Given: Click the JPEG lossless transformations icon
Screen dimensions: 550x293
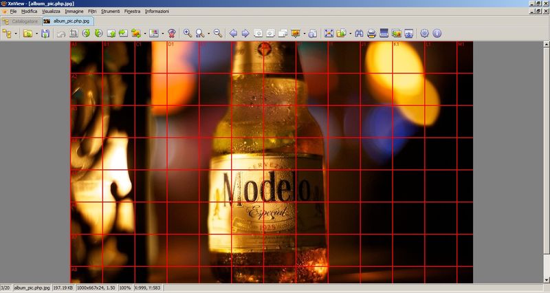Looking at the screenshot, I should click(x=136, y=33).
